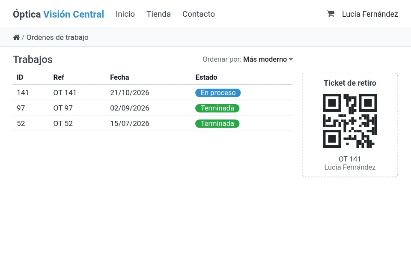Screen dimensions: 411x257
Task: Open the shopping cart icon
Action: tap(331, 14)
